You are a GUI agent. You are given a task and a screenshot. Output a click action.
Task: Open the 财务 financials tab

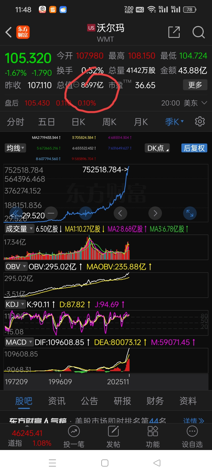[155, 401]
